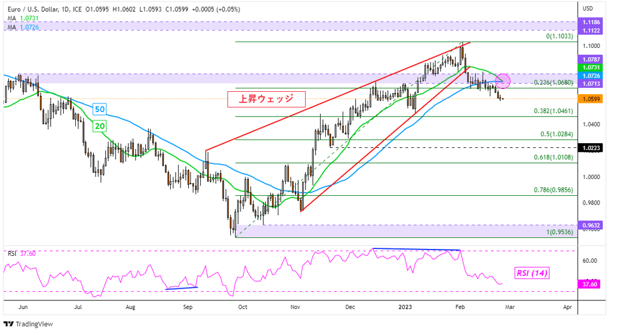This screenshot has width=617, height=335.
Task: Click the Jun time axis label
Action: (x=23, y=307)
